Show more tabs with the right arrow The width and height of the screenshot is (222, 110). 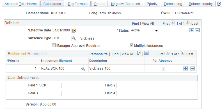pyautogui.click(x=219, y=4)
